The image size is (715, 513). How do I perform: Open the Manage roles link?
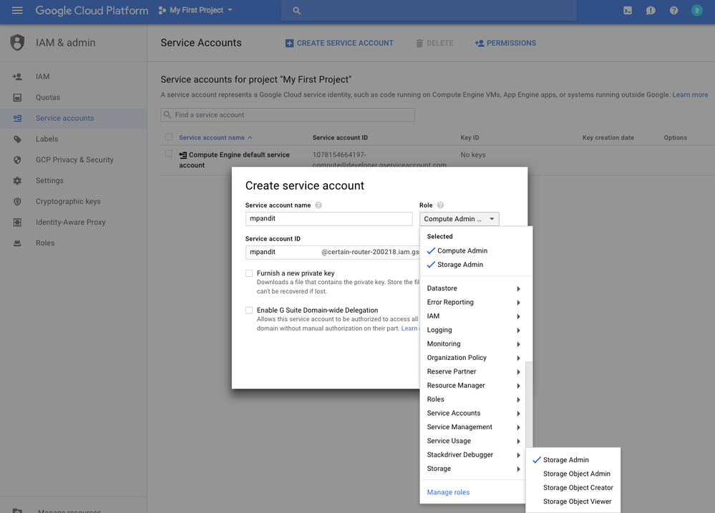pyautogui.click(x=448, y=492)
